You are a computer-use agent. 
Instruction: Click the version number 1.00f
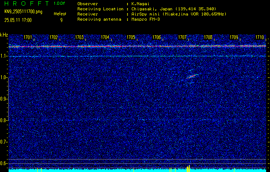coord(59,3)
